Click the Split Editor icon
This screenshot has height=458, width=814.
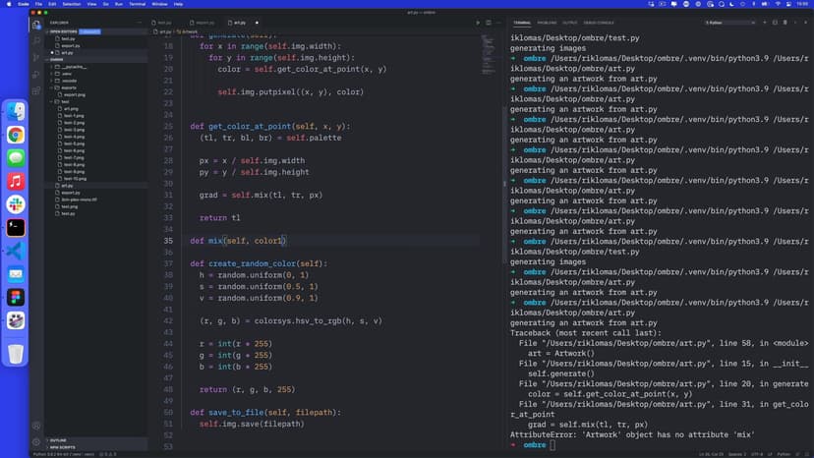pyautogui.click(x=489, y=22)
